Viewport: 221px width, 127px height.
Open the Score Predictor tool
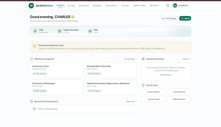(x=154, y=92)
